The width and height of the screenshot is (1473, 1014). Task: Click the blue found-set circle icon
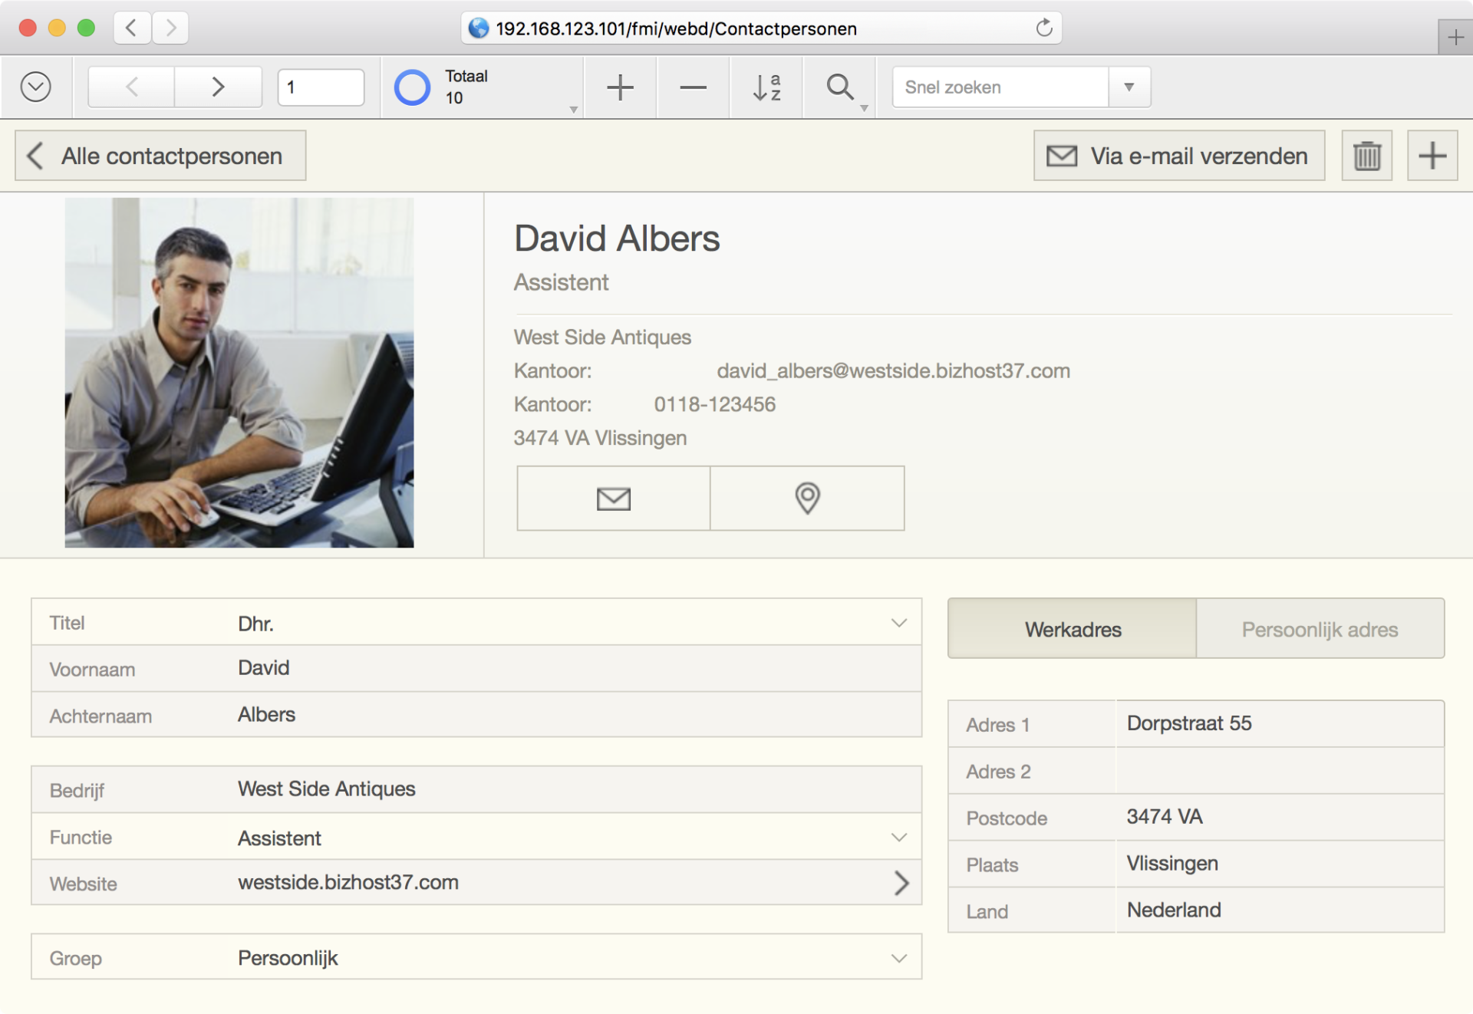412,87
